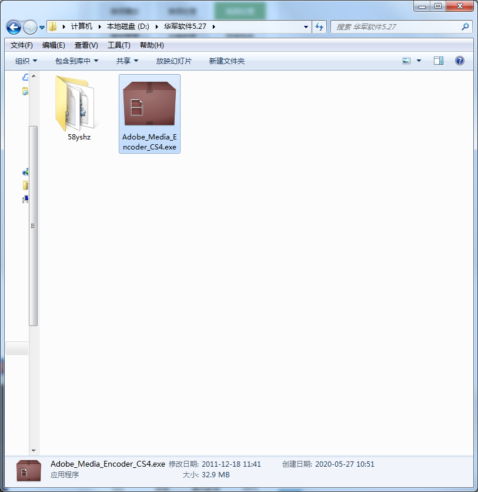Click the Adobe_Media_Encoder_CS4.exe file name label

pos(149,142)
